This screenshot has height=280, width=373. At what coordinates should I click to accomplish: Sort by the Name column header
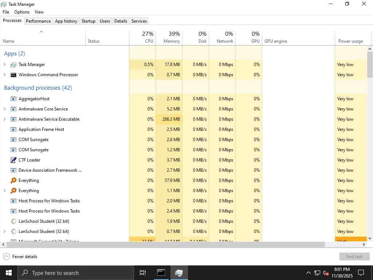43,38
